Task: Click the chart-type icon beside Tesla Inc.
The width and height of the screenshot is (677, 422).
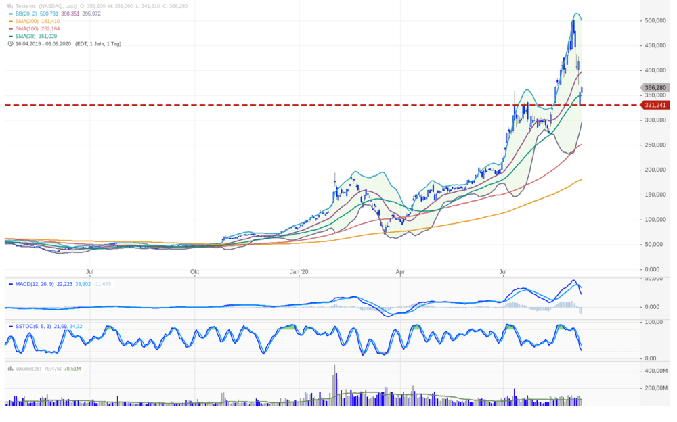Action: point(10,5)
